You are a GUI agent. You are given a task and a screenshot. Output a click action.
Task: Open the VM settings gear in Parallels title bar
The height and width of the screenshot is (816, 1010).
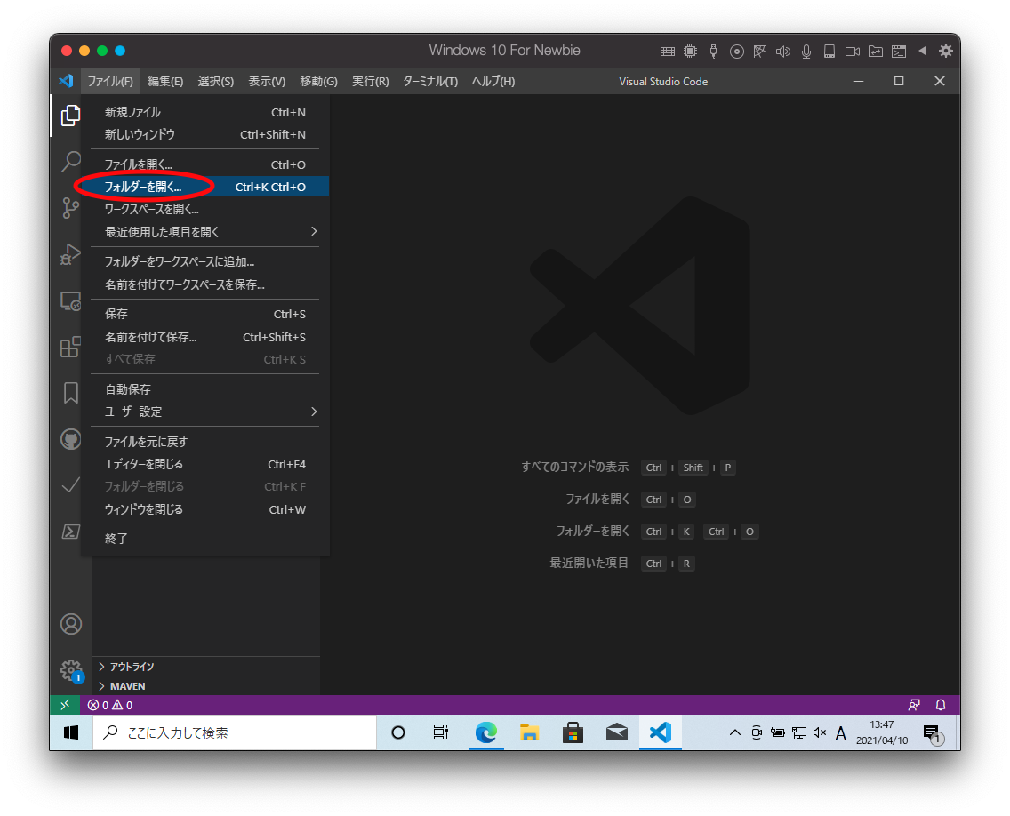pyautogui.click(x=945, y=51)
